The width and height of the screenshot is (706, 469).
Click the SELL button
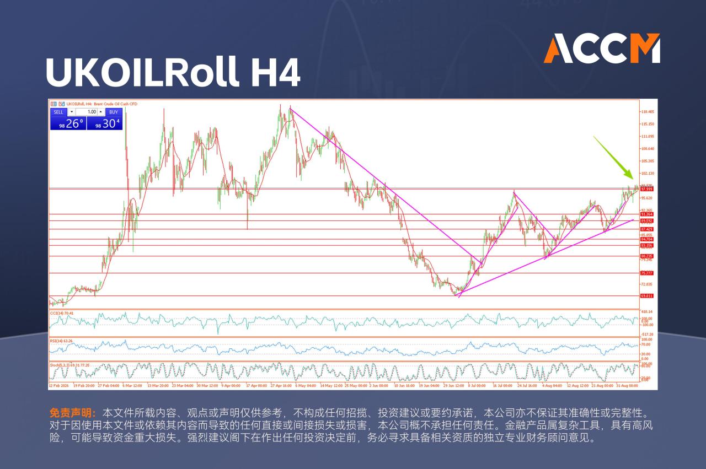tap(58, 112)
